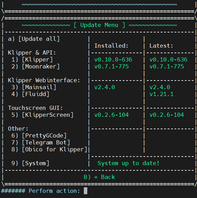Select the Update all menu option

point(34,39)
